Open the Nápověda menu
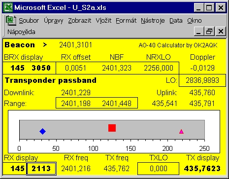 [x=21, y=32]
